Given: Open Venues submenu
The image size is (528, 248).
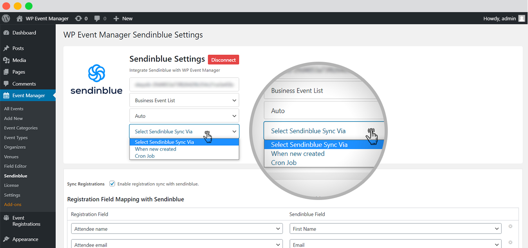Looking at the screenshot, I should pyautogui.click(x=11, y=157).
